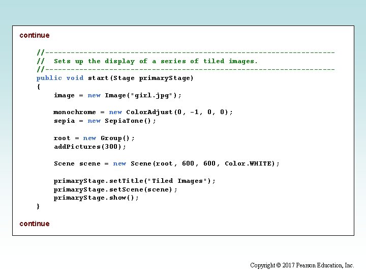Click the line 'sepia = new SepiaTone();'

[x=105, y=121]
